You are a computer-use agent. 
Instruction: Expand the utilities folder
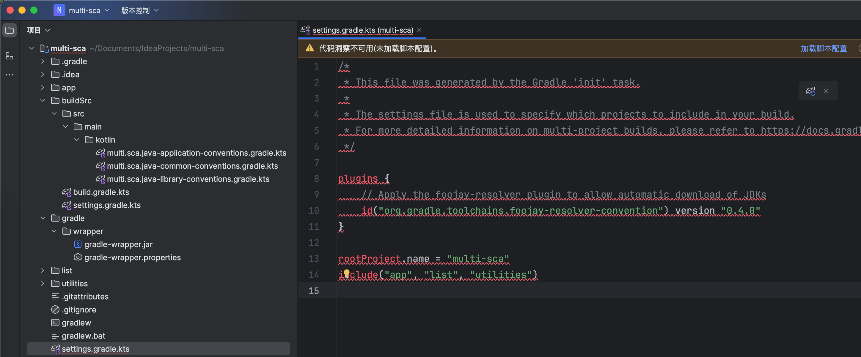click(43, 283)
